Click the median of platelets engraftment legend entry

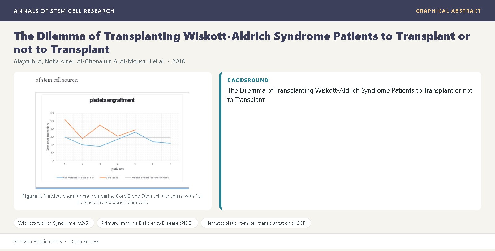tap(147, 178)
